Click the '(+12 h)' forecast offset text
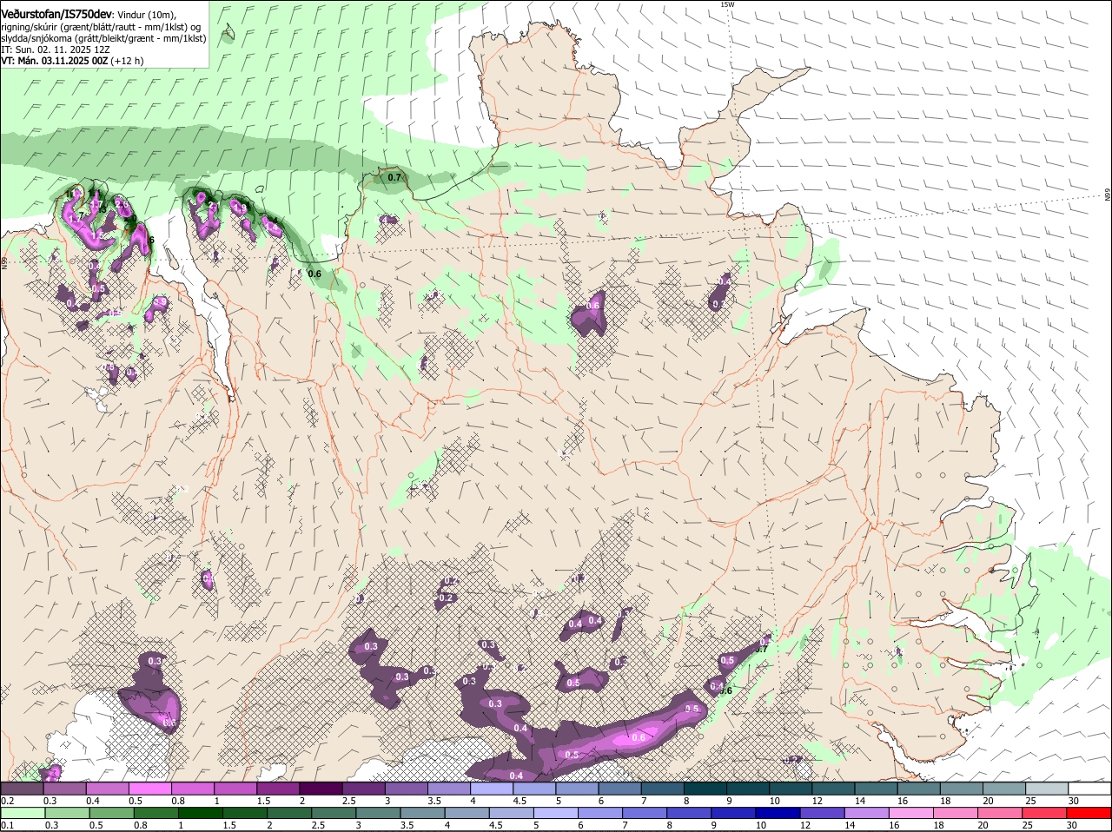 point(127,61)
